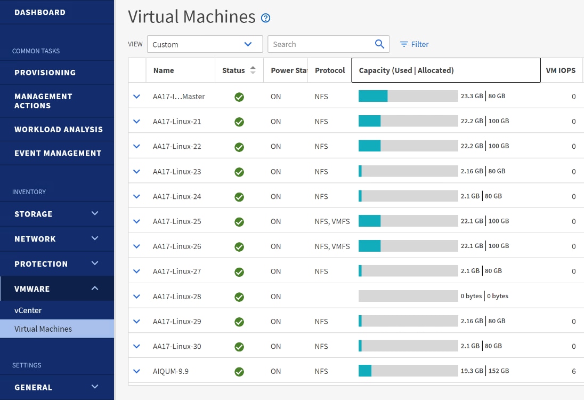Click the IOPS value 6 for AIQUM-9.9
Viewport: 584px width, 400px height.
(x=573, y=371)
